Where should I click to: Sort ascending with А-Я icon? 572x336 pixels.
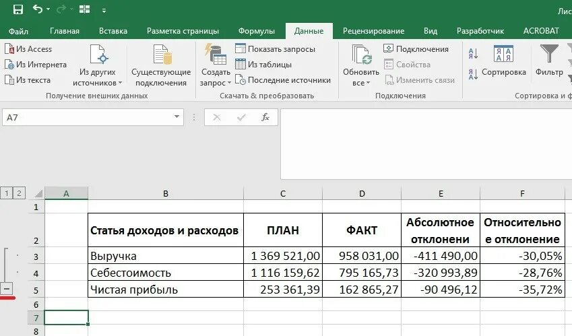tap(473, 54)
